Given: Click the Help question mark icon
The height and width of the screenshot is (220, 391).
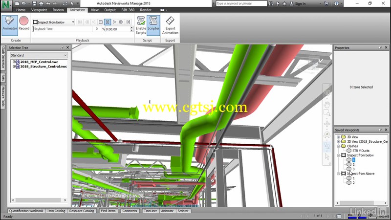Looking at the screenshot, I should point(336,3).
